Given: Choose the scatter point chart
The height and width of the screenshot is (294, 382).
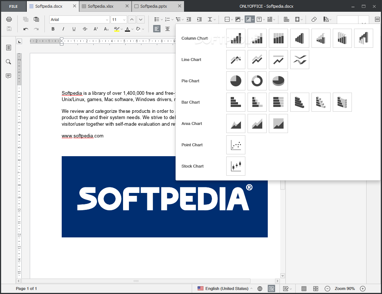Looking at the screenshot, I should pos(236,145).
